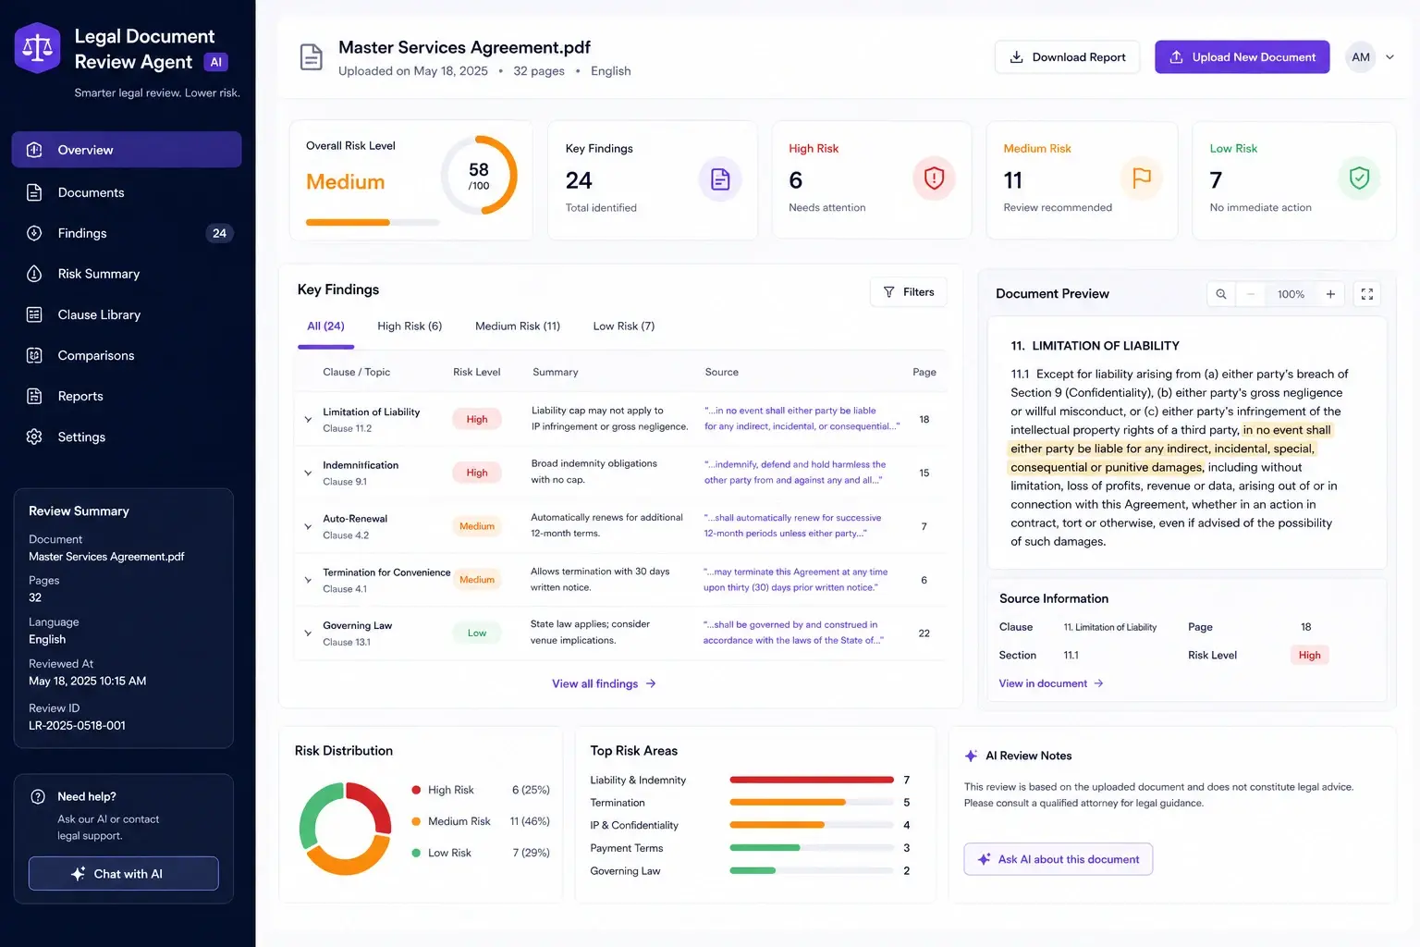
Task: Open View all findings link
Action: coord(605,684)
